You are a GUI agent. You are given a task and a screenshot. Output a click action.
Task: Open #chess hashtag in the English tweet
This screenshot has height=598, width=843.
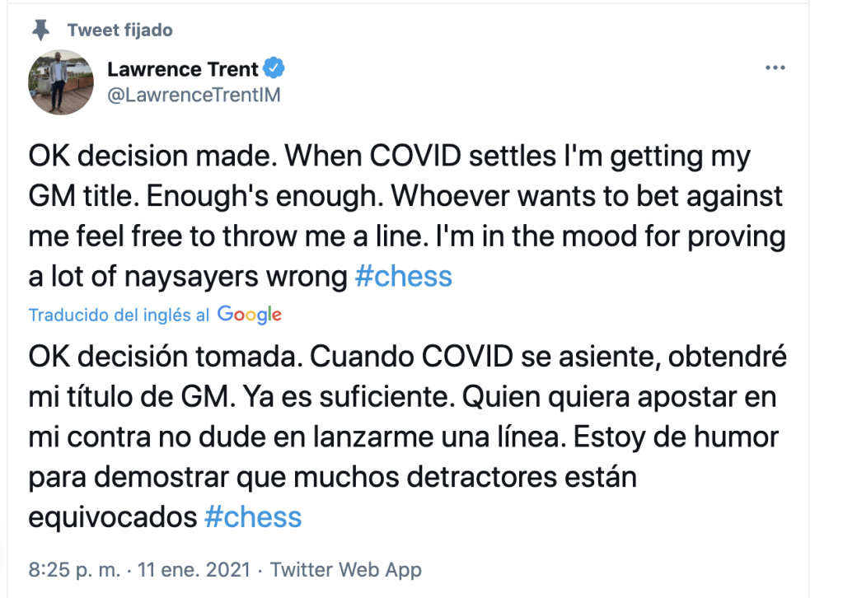(x=404, y=276)
